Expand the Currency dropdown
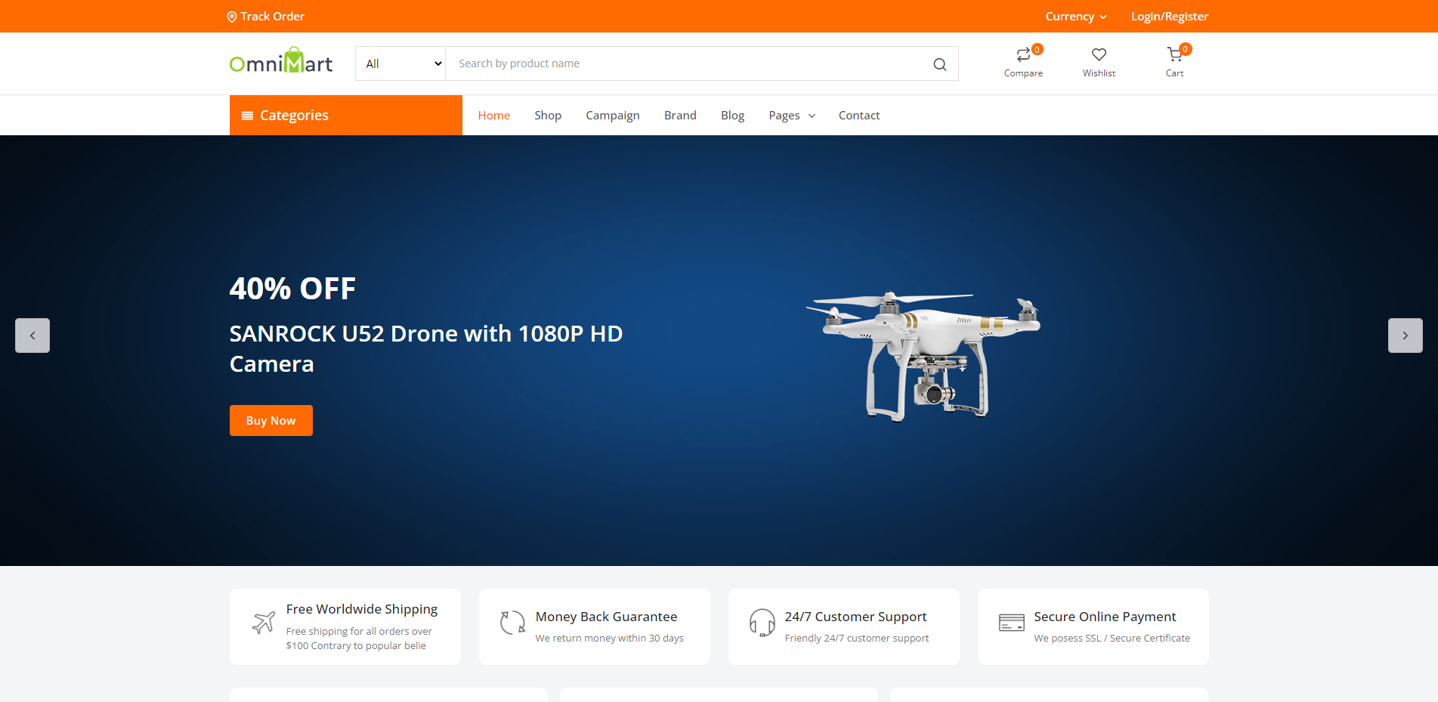 point(1075,17)
